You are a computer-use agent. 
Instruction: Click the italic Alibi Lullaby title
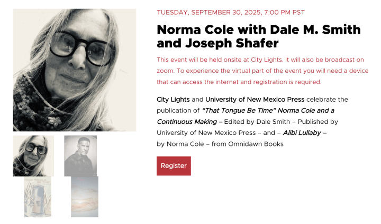[303, 132]
